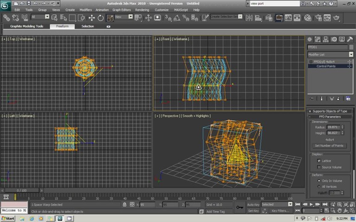Switch to the Utilities command panel
Image resolution: width=356 pixels, height=222 pixels.
[x=350, y=39]
